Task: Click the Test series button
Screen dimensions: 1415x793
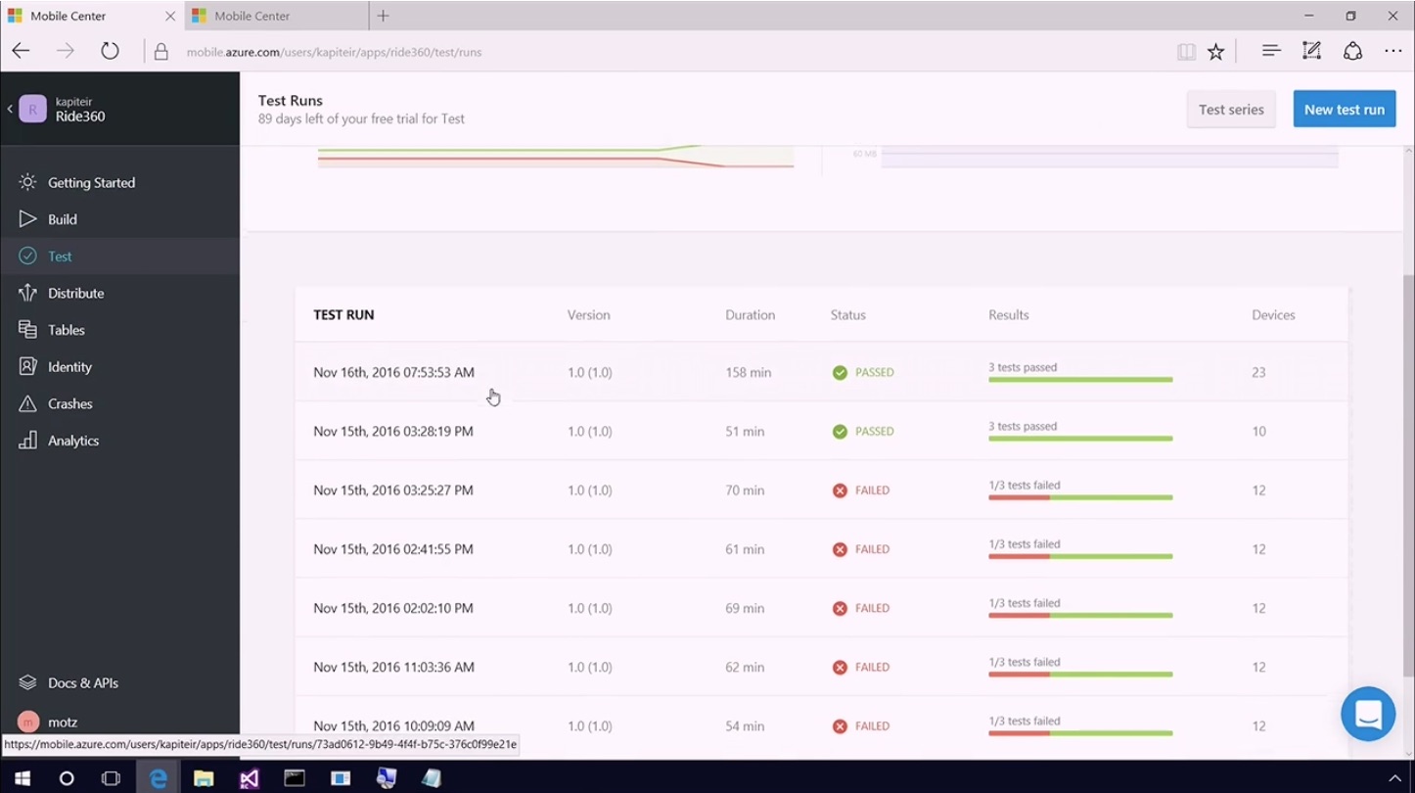Action: point(1231,110)
